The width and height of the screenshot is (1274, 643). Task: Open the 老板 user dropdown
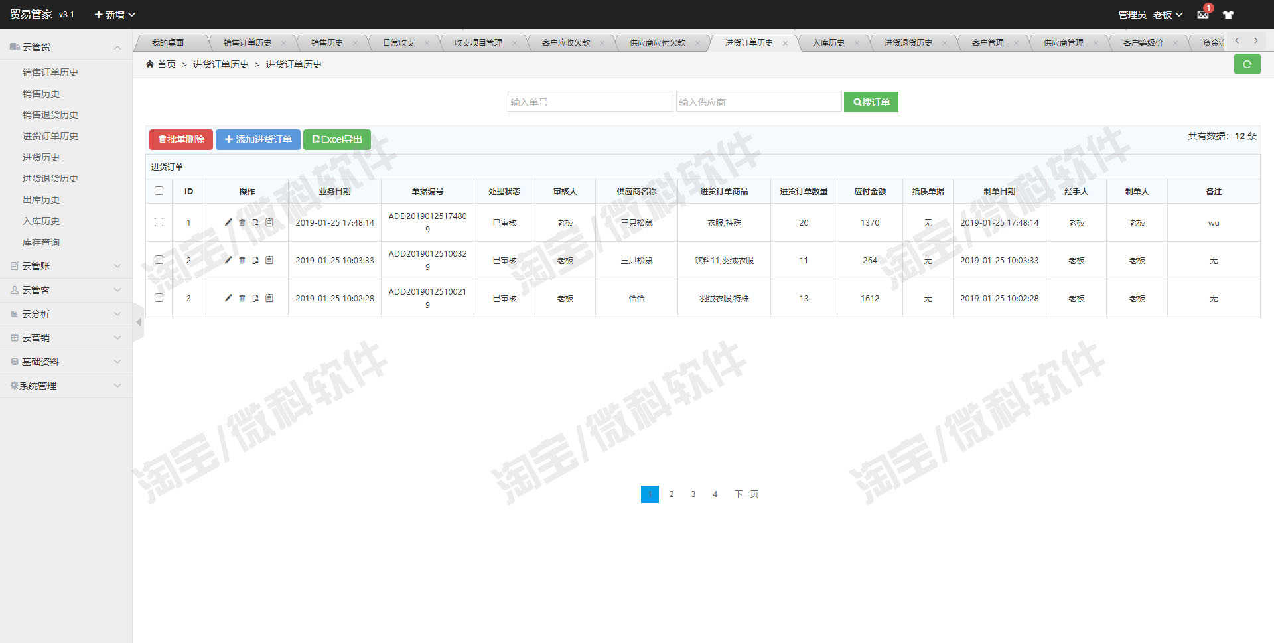tap(1168, 15)
